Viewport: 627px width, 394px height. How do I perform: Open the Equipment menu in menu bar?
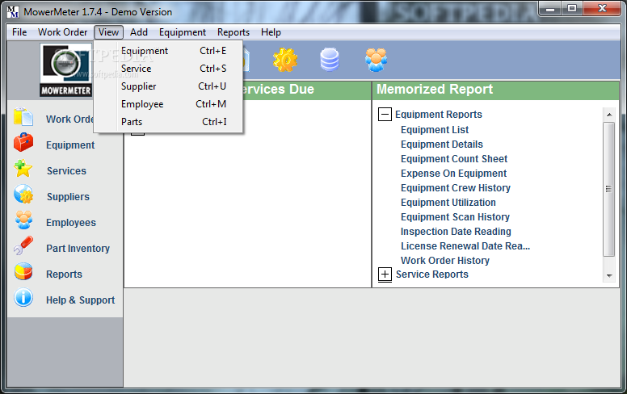point(183,32)
